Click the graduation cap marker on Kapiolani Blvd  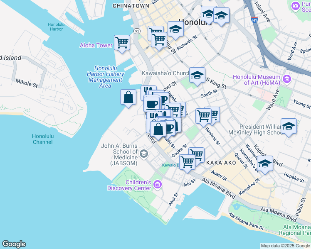coord(265,163)
